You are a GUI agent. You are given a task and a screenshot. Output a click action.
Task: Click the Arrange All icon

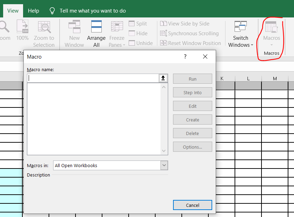click(x=96, y=27)
